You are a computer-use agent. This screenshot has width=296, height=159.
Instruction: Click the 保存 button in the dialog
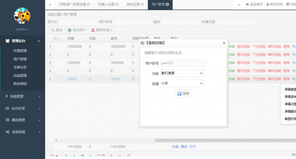tap(183, 94)
